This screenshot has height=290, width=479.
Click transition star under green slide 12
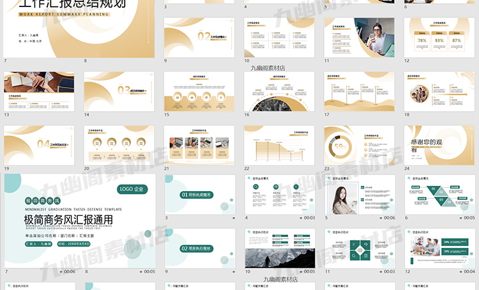pos(461,271)
